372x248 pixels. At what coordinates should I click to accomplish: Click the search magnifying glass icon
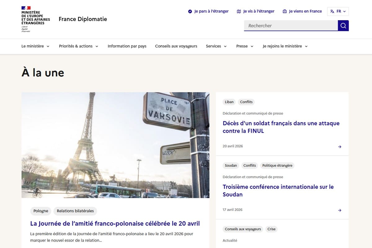point(343,25)
